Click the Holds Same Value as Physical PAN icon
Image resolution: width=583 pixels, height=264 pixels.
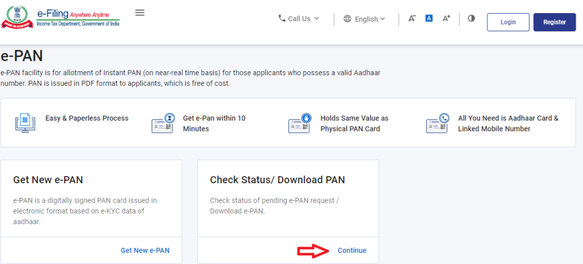(x=299, y=123)
